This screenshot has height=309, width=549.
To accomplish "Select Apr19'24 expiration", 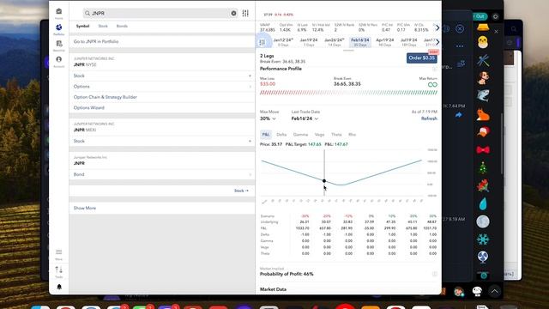I will click(385, 42).
